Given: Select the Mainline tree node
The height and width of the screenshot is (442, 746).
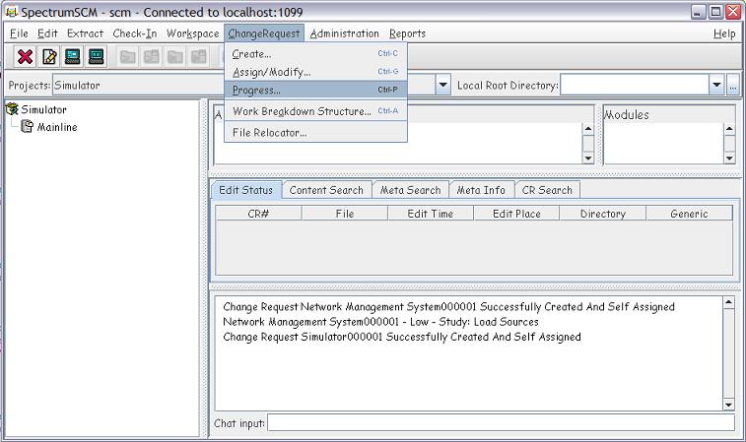Looking at the screenshot, I should [x=57, y=127].
